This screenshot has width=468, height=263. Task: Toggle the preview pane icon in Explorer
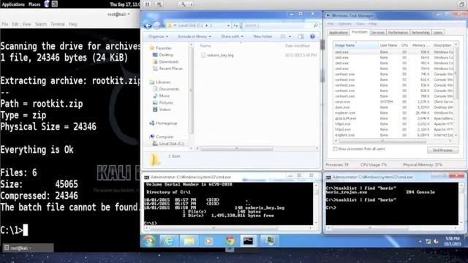(301, 37)
